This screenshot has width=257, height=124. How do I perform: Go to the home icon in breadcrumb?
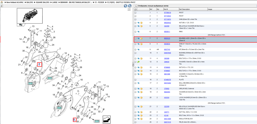2,3
